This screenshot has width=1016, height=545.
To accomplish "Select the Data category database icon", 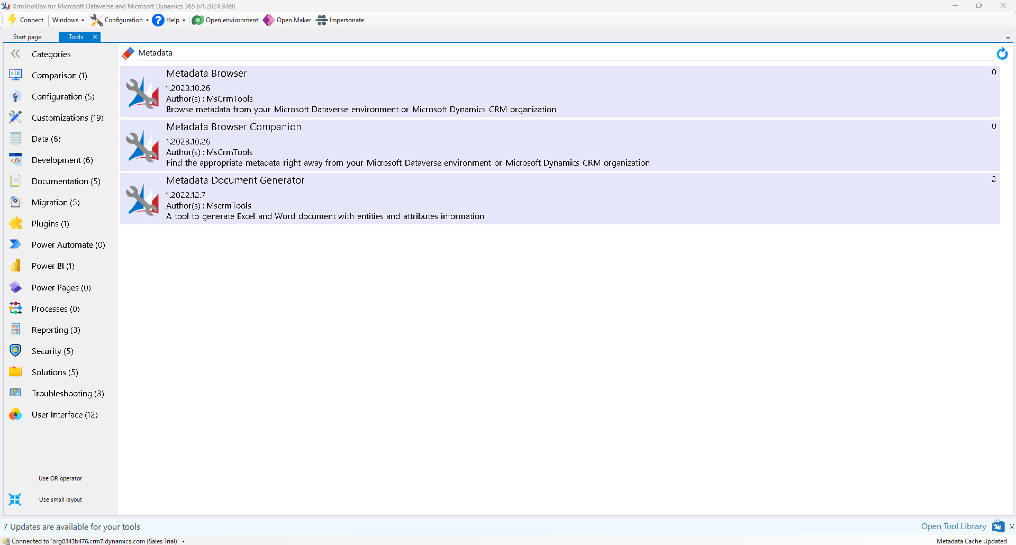I will [x=15, y=139].
